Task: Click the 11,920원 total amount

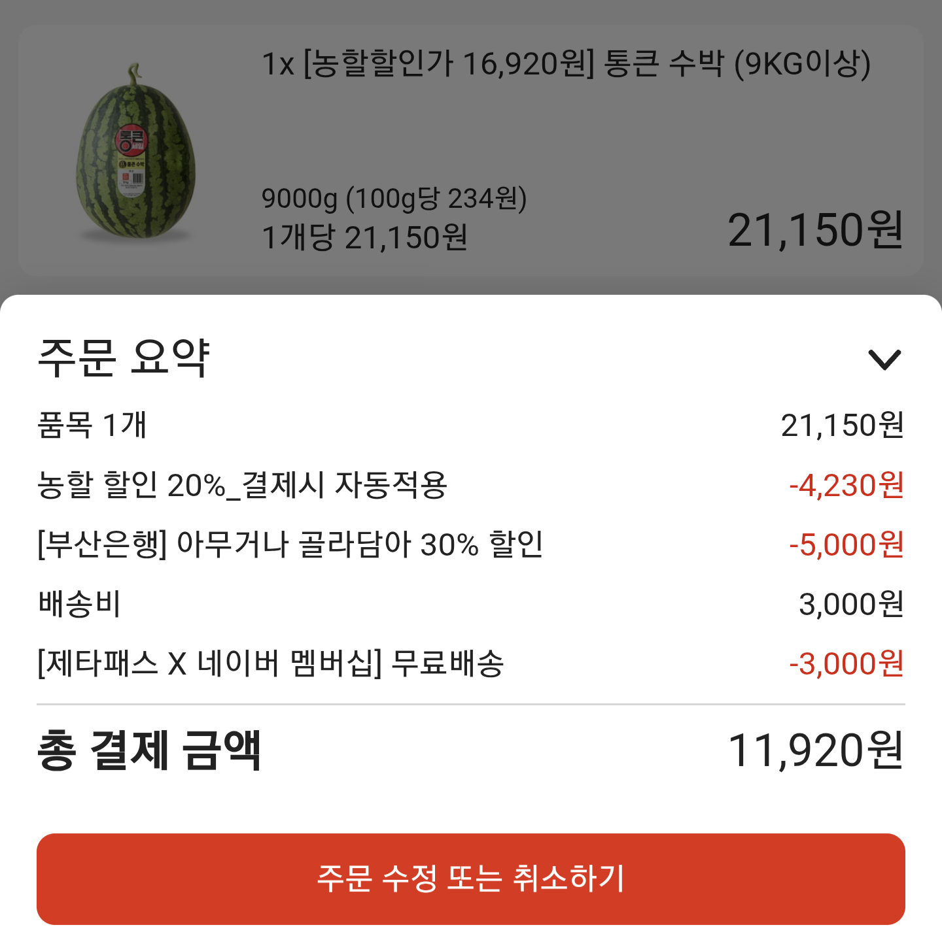Action: [x=816, y=750]
